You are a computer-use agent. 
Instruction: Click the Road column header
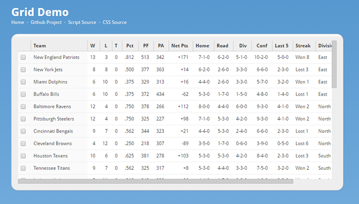pos(223,46)
